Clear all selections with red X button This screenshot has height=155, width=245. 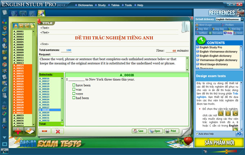[x=58, y=131]
